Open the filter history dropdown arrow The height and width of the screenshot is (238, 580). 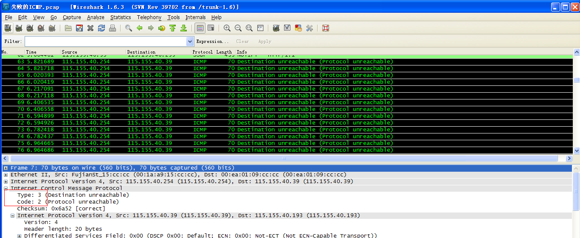point(190,41)
